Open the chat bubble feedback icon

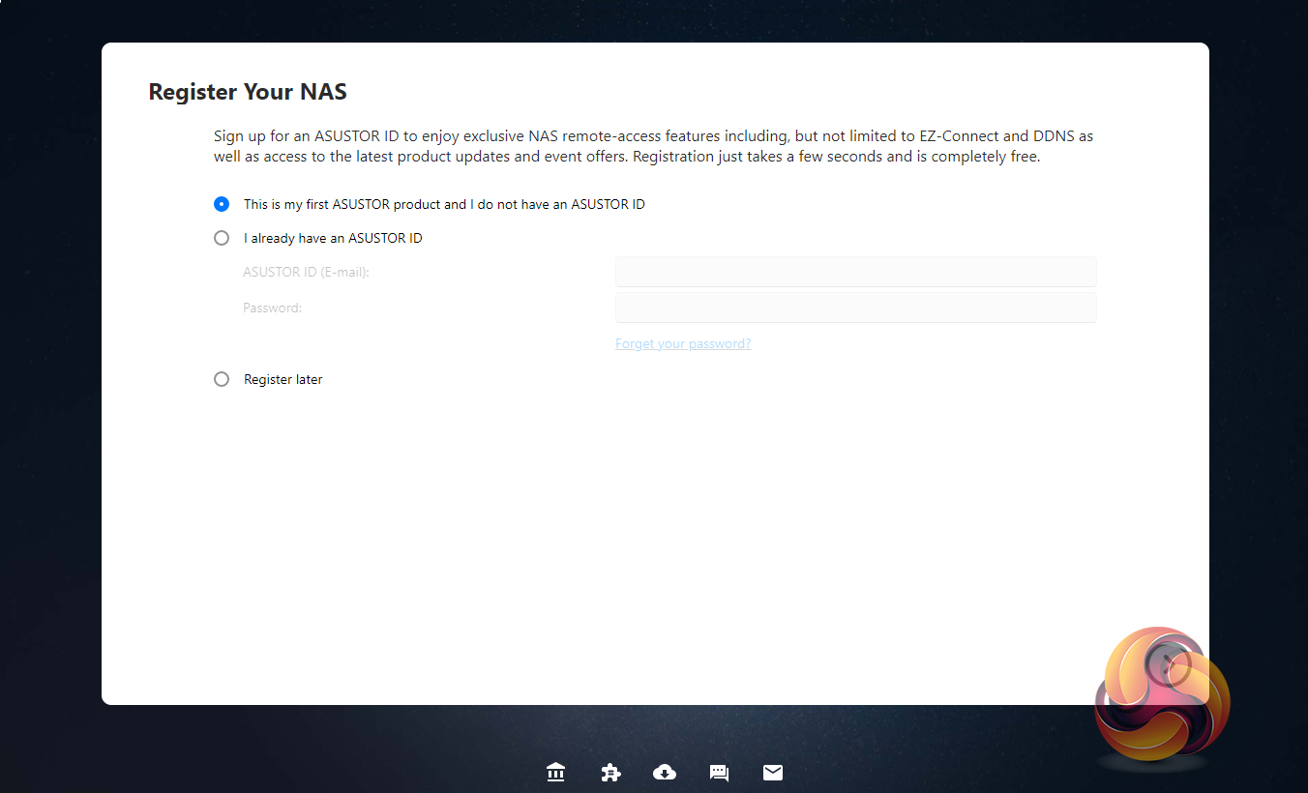(719, 773)
